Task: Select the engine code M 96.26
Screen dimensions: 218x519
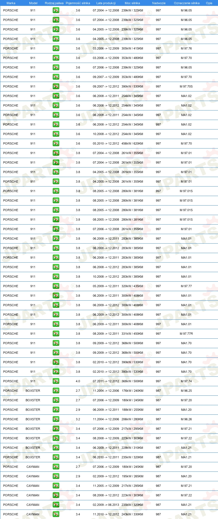Action: coord(186,419)
